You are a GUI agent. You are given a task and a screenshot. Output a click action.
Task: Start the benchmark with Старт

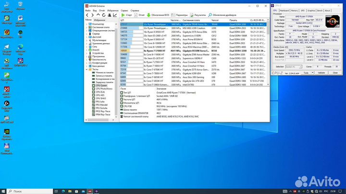coord(126,15)
